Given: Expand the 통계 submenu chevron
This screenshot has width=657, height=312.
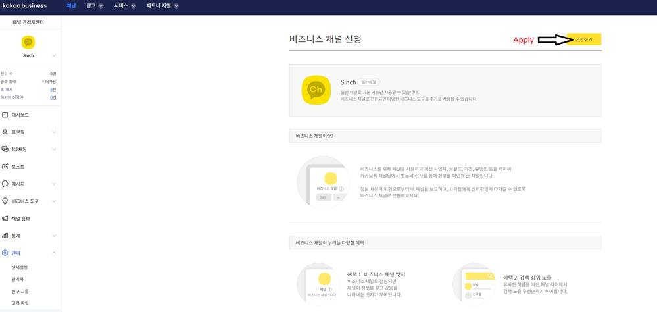Looking at the screenshot, I should click(54, 236).
